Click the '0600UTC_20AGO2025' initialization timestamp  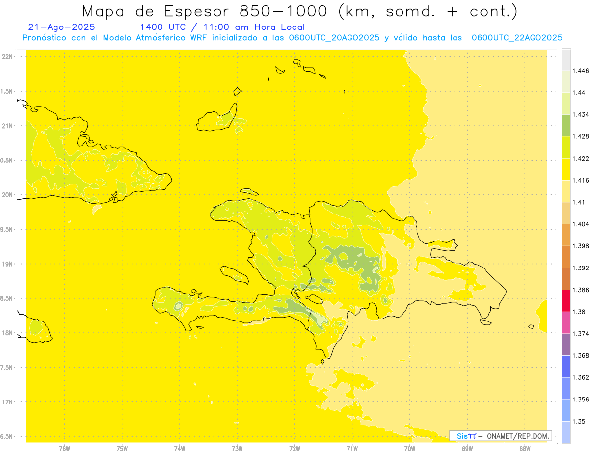[x=334, y=38]
